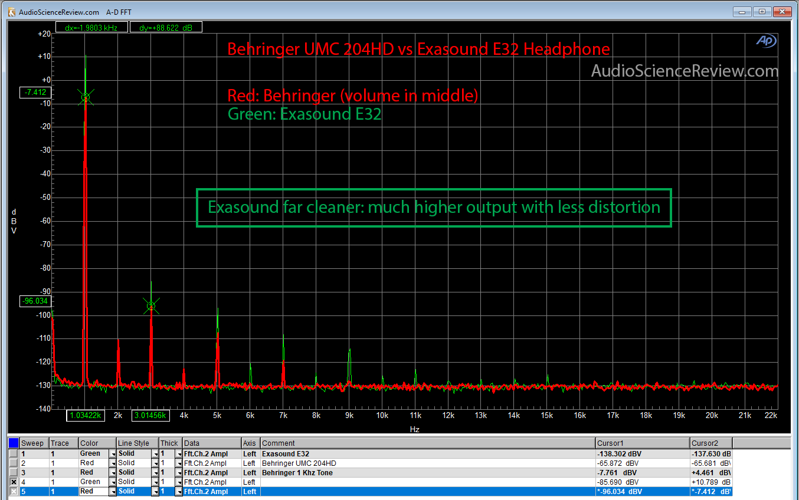The width and height of the screenshot is (799, 500).
Task: Select the Behringer 1 Khz Tone comment cell
Action: (x=428, y=472)
